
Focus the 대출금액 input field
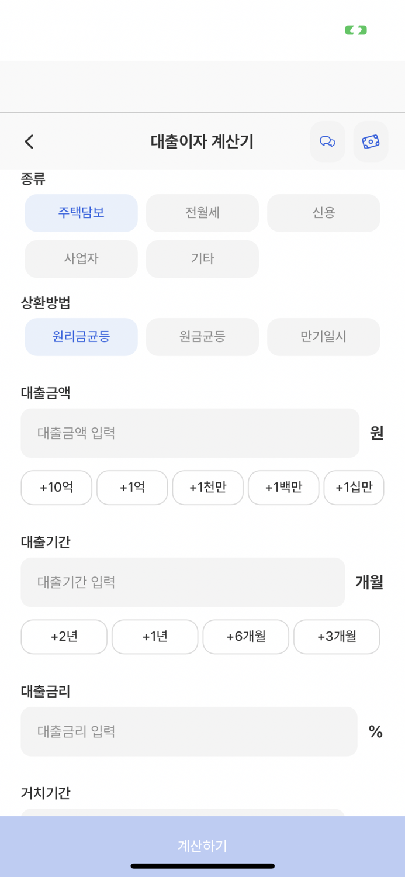tap(189, 433)
